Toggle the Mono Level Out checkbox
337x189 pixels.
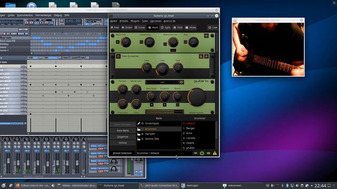[165, 44]
